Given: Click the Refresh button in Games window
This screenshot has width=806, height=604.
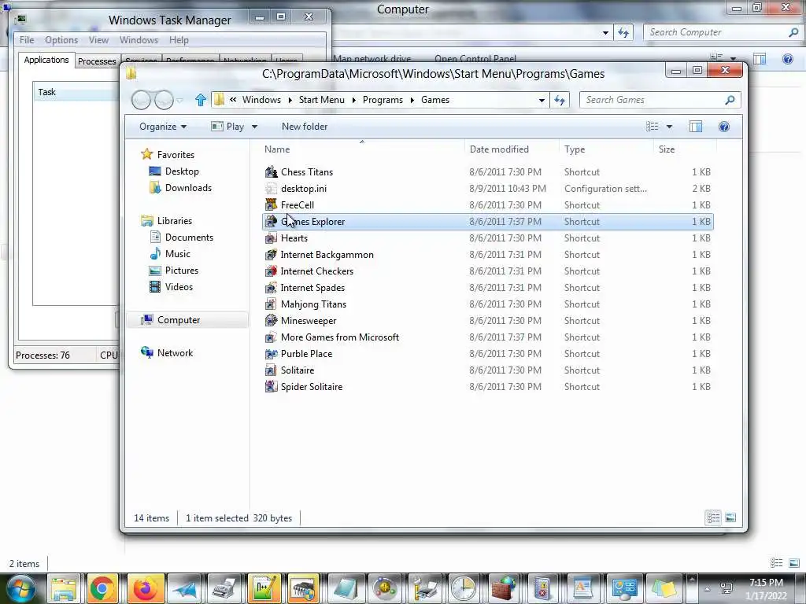Looking at the screenshot, I should point(560,100).
